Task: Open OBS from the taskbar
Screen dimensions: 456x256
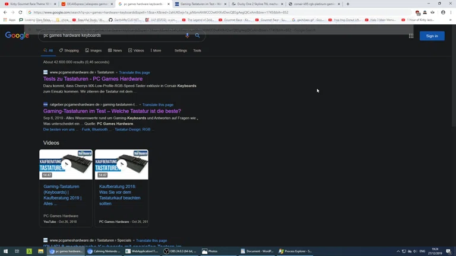Action: coord(180,251)
